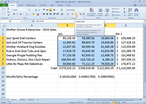The height and width of the screenshot is (104, 146).
Task: Apply red Font Color letter A
Action: [38, 14]
